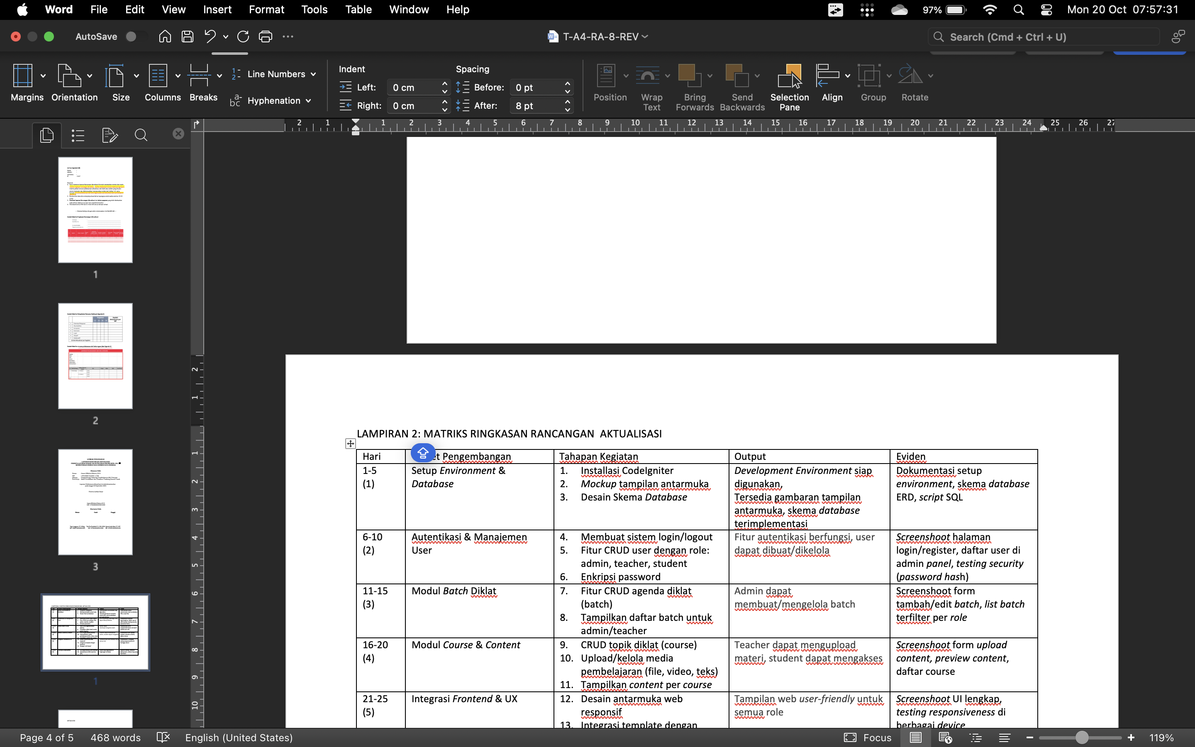
Task: Click the zoom slider handle
Action: click(x=1081, y=737)
